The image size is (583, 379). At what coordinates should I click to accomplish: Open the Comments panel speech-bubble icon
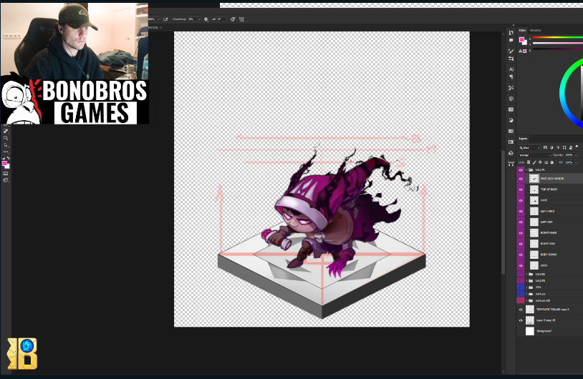pos(511,41)
